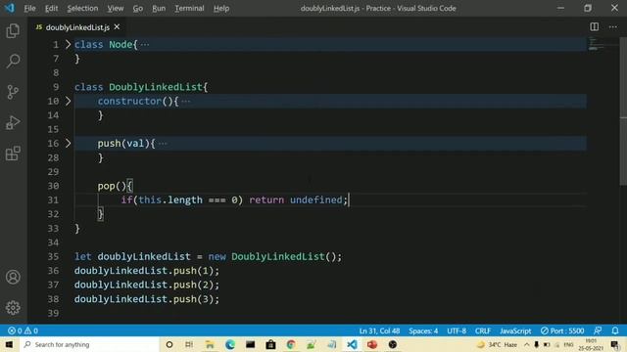Open Microsoft Store from the taskbar

point(270,344)
